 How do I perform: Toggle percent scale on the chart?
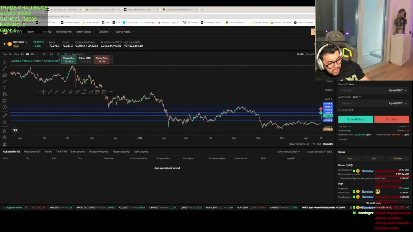tap(314, 144)
